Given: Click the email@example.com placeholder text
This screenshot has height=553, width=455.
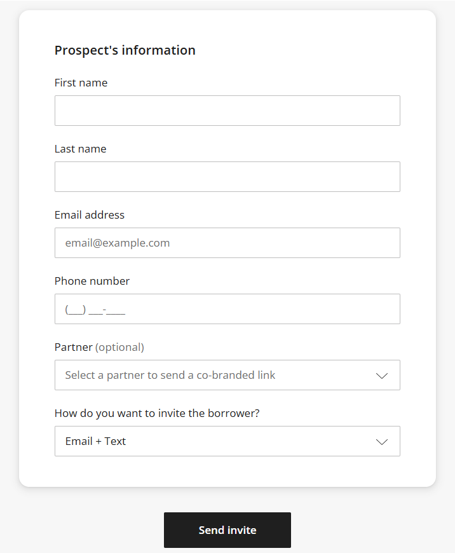Looking at the screenshot, I should click(118, 243).
